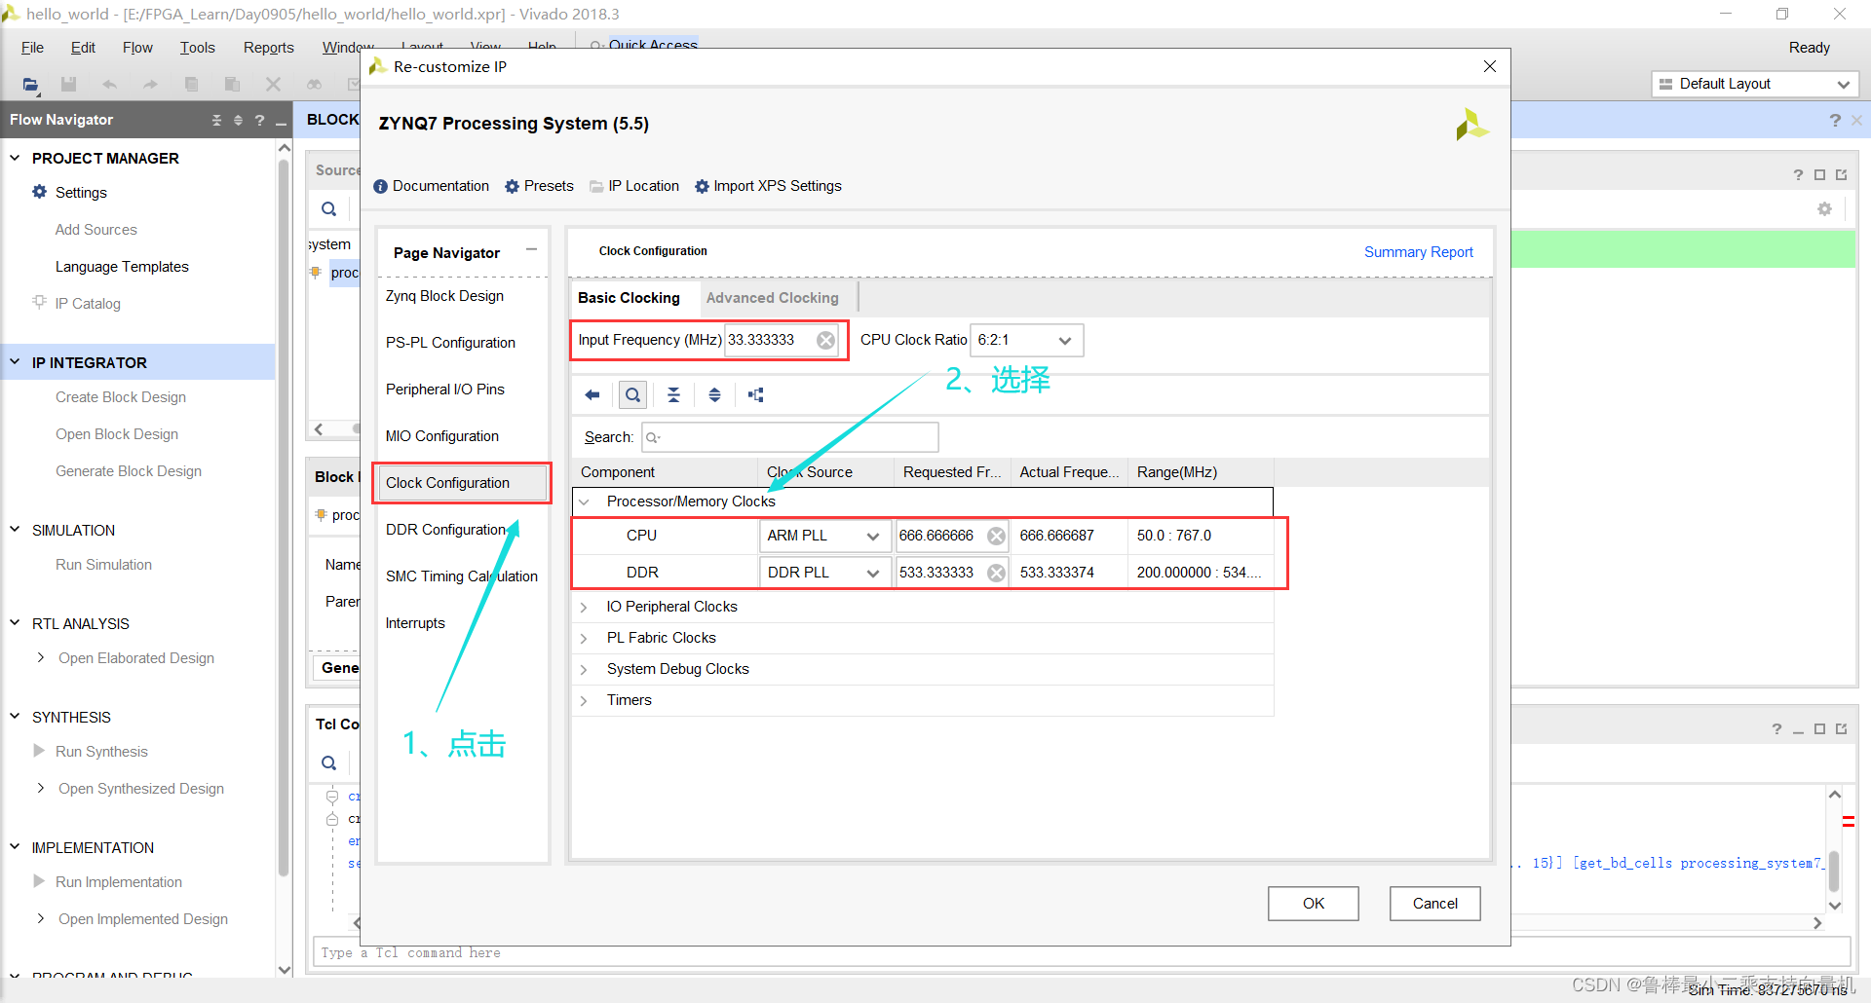The width and height of the screenshot is (1871, 1003).
Task: Open the Summary Report link
Action: pyautogui.click(x=1418, y=252)
